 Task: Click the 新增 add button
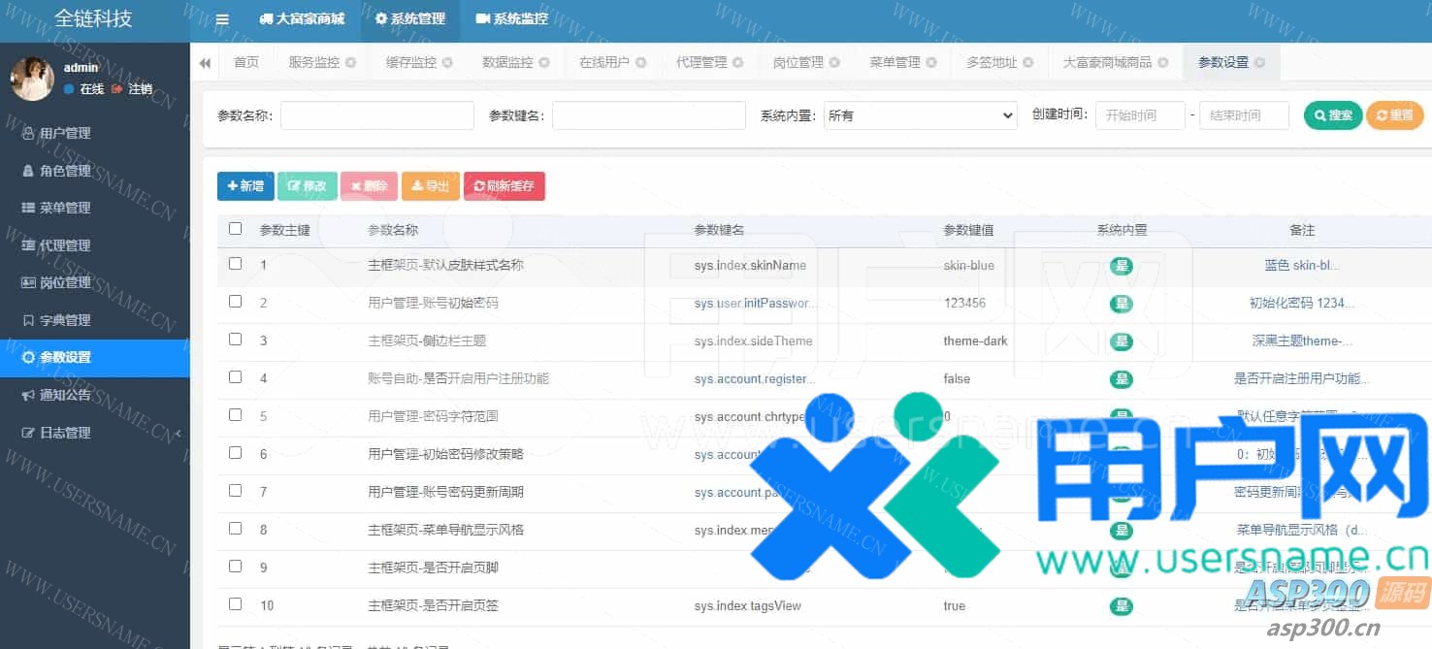click(245, 186)
